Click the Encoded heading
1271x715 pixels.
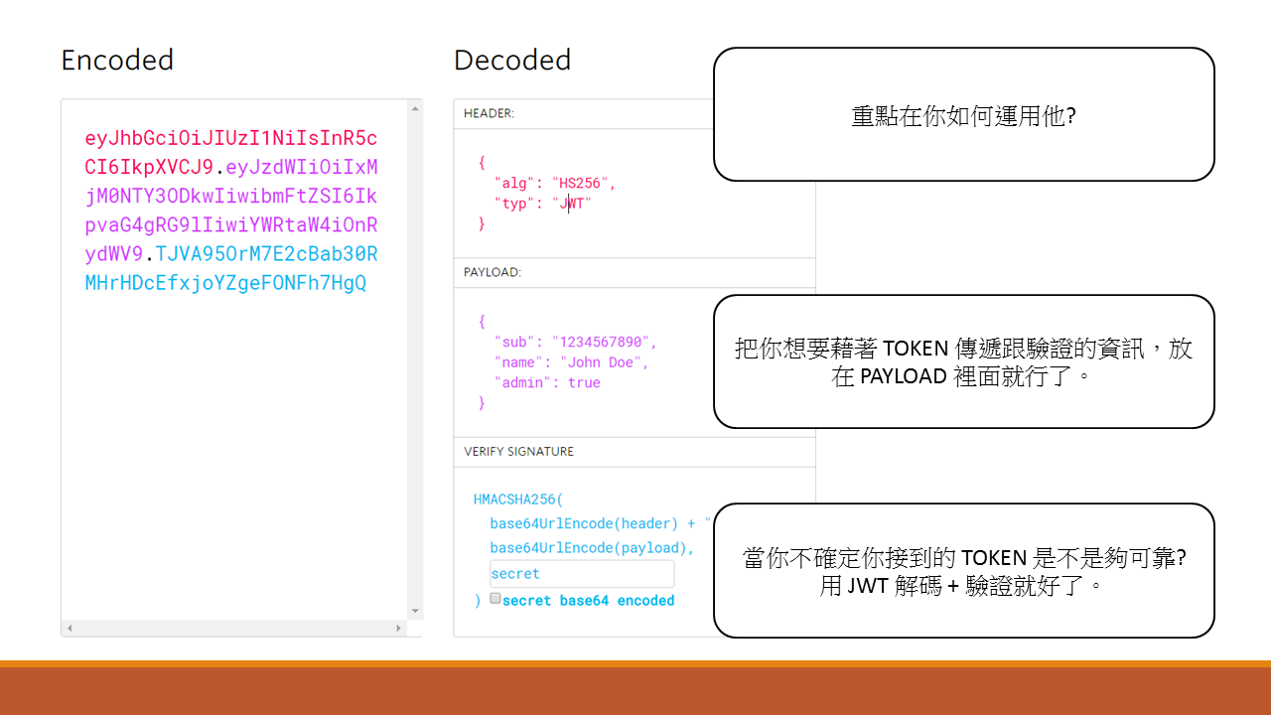[117, 61]
